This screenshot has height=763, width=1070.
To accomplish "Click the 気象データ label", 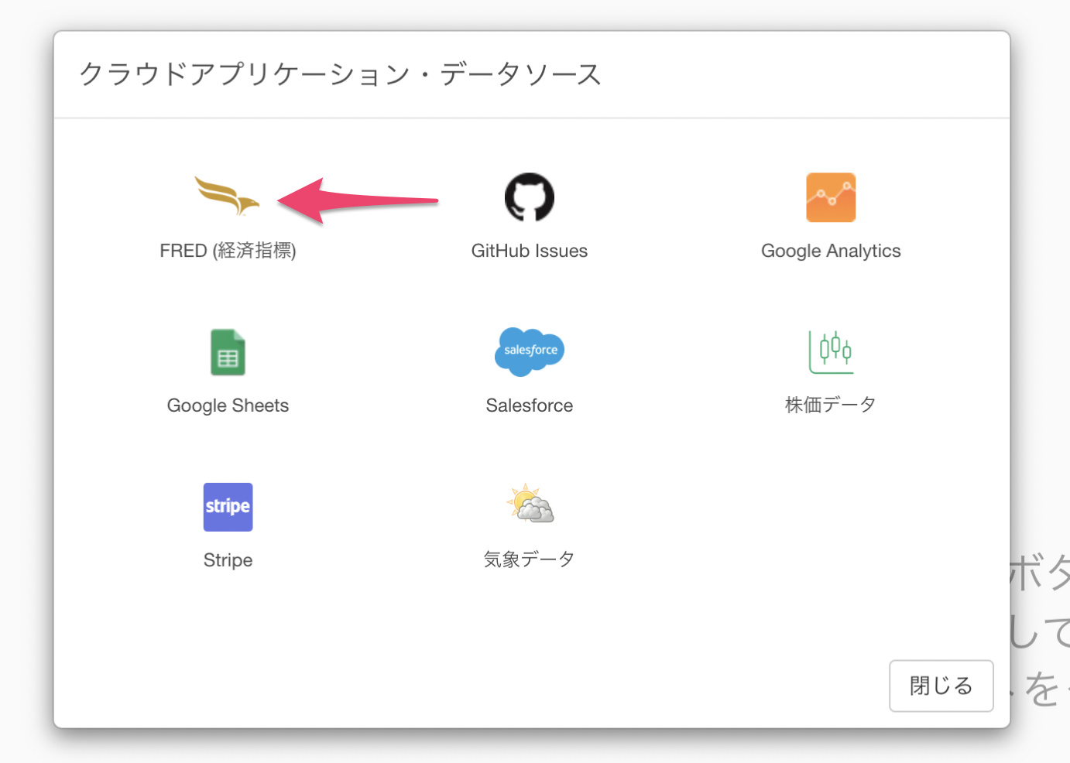I will click(x=530, y=559).
